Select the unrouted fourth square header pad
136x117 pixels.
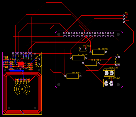click(21, 53)
